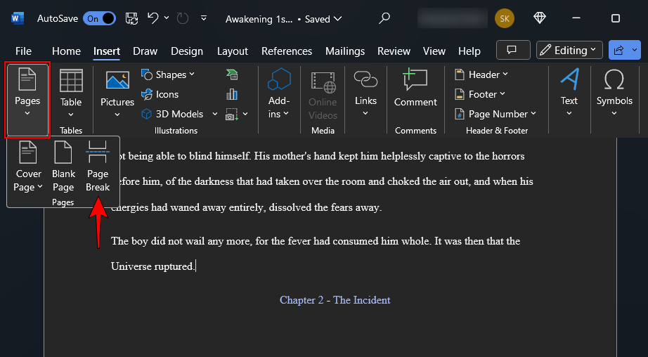Open the File menu
This screenshot has width=648, height=357.
[x=23, y=51]
